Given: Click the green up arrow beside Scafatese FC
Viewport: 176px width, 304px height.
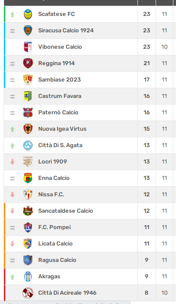Looking at the screenshot, I should [12, 14].
